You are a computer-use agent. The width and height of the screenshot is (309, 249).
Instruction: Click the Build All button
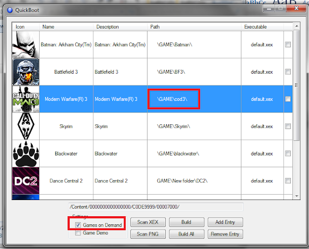pyautogui.click(x=187, y=234)
